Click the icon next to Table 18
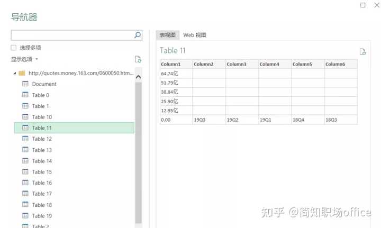Screen dimensions: 381x228 click(25, 204)
